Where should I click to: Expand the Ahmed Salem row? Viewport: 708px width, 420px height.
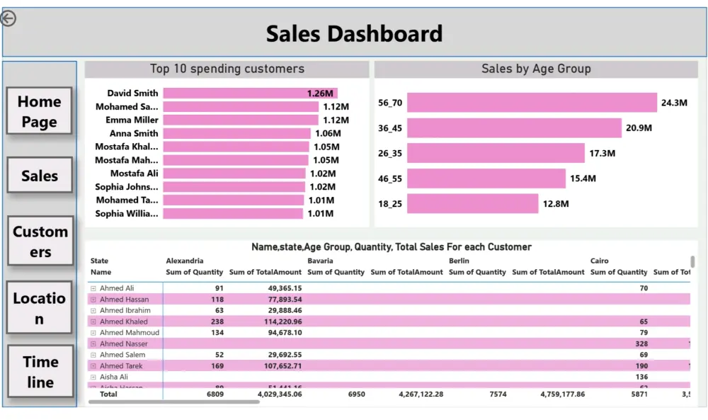click(93, 355)
